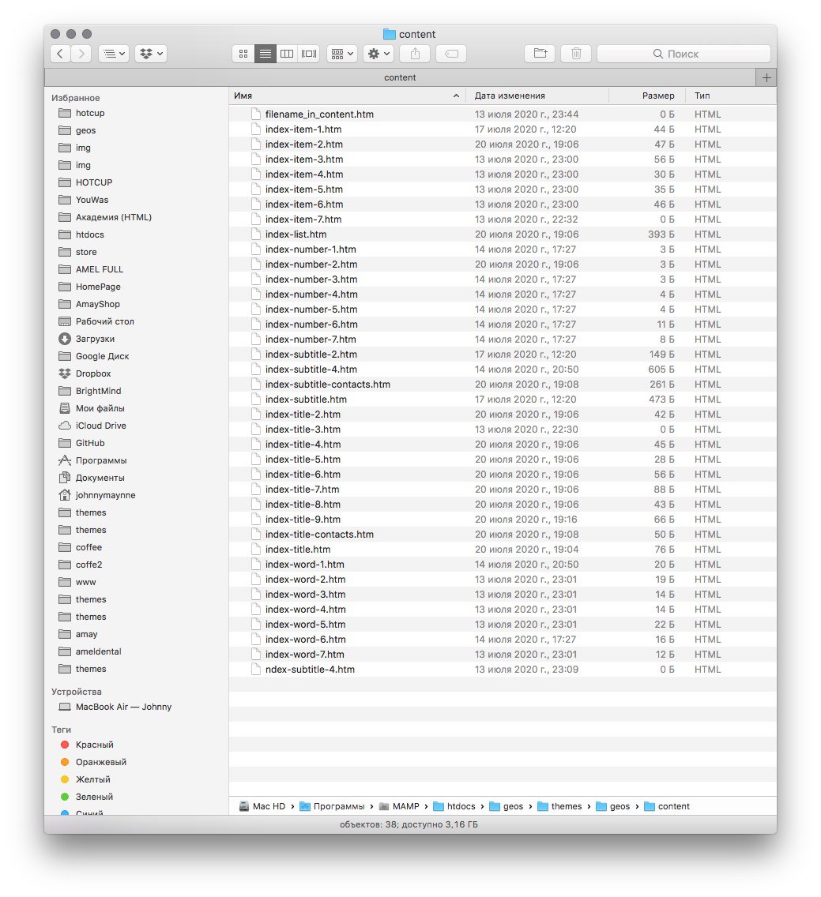Image resolution: width=821 pixels, height=897 pixels.
Task: Click content in the path bar
Action: [667, 807]
